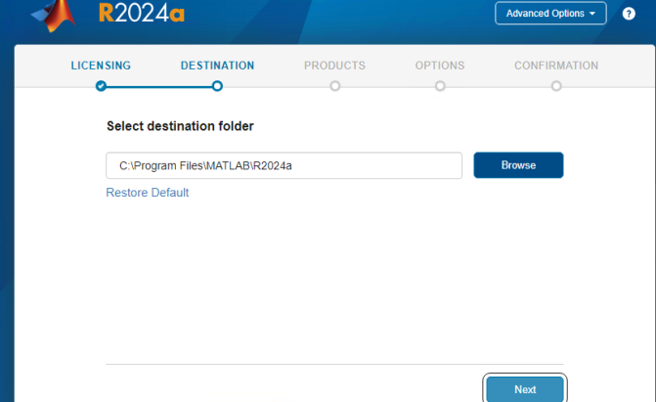This screenshot has width=656, height=402.
Task: Click the Select destination folder heading
Action: tap(180, 126)
